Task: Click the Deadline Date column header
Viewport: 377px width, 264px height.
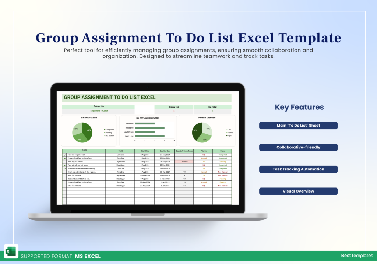Action: (165, 151)
